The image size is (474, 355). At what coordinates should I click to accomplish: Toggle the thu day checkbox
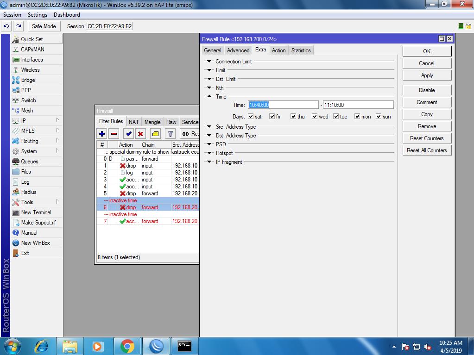click(293, 117)
